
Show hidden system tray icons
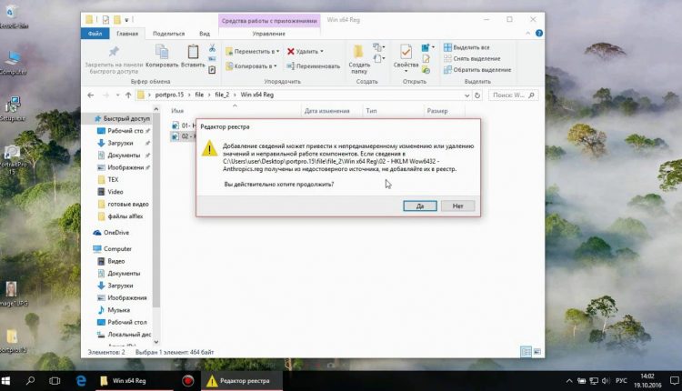point(569,381)
